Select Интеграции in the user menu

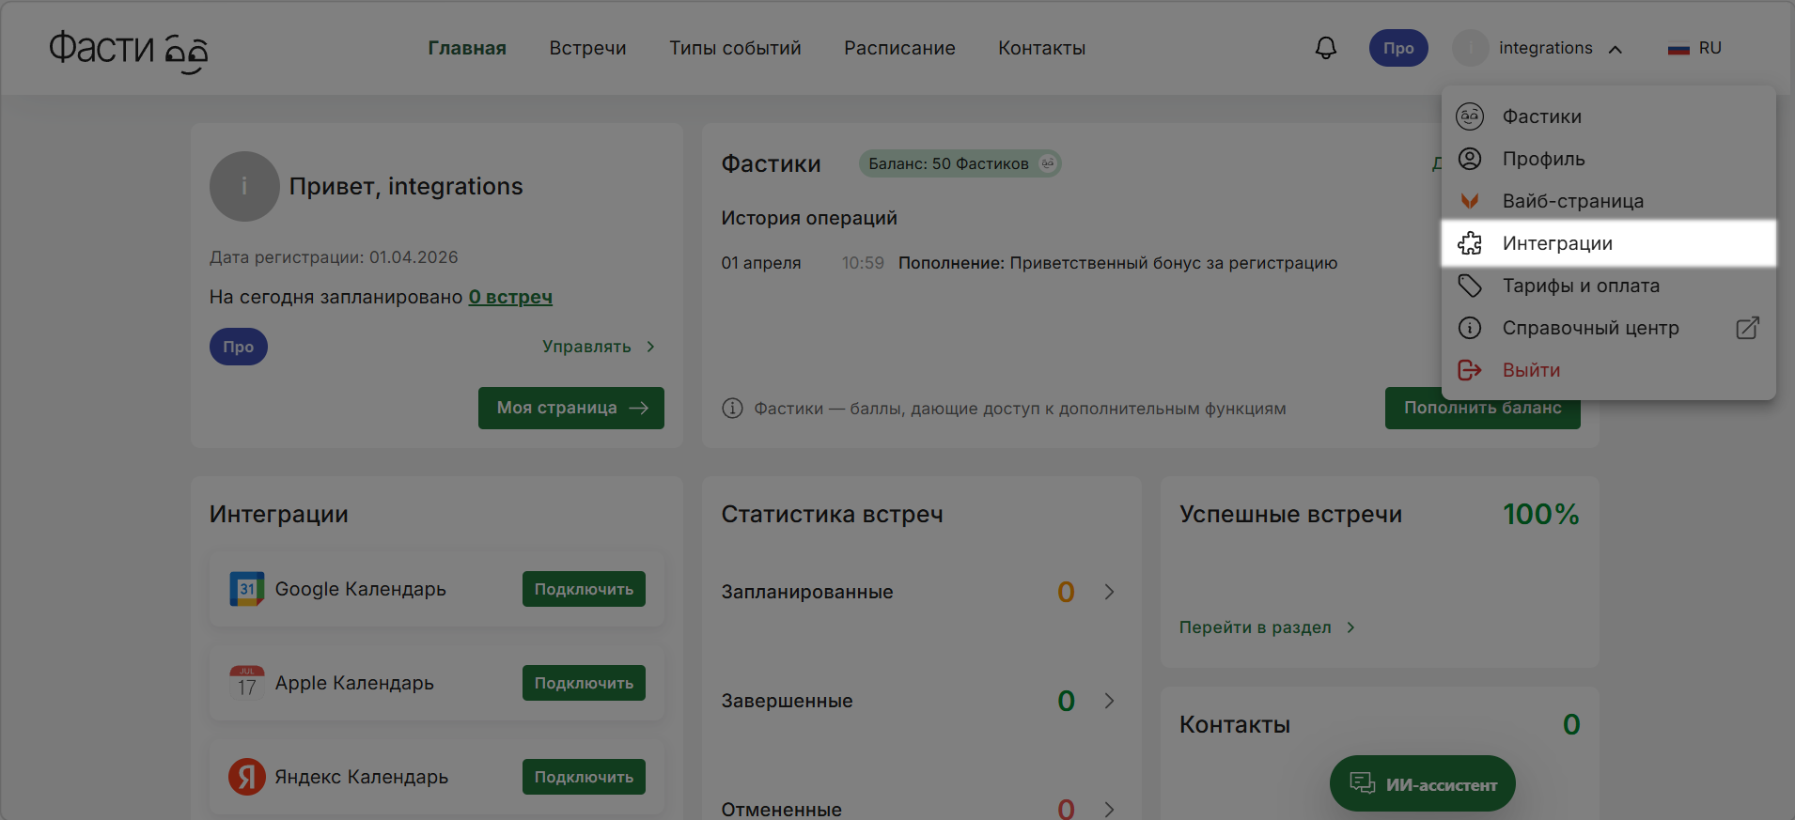coord(1557,243)
